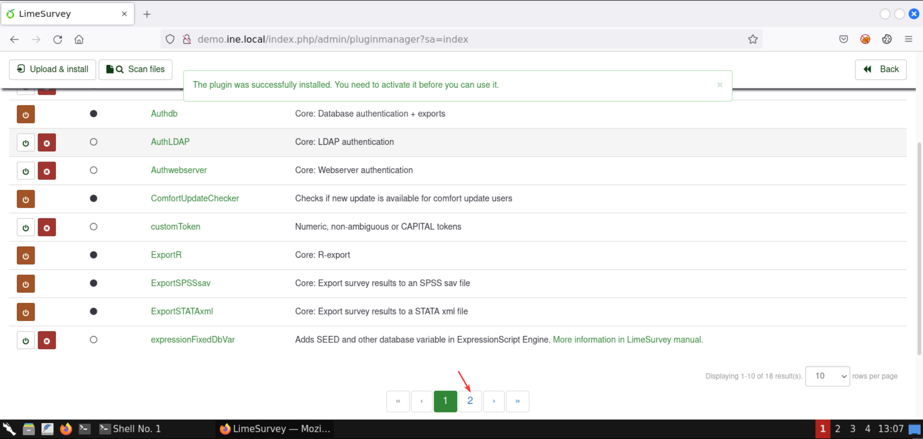Deactivate ExportSTATAxml power icon
923x439 pixels.
pyautogui.click(x=25, y=312)
